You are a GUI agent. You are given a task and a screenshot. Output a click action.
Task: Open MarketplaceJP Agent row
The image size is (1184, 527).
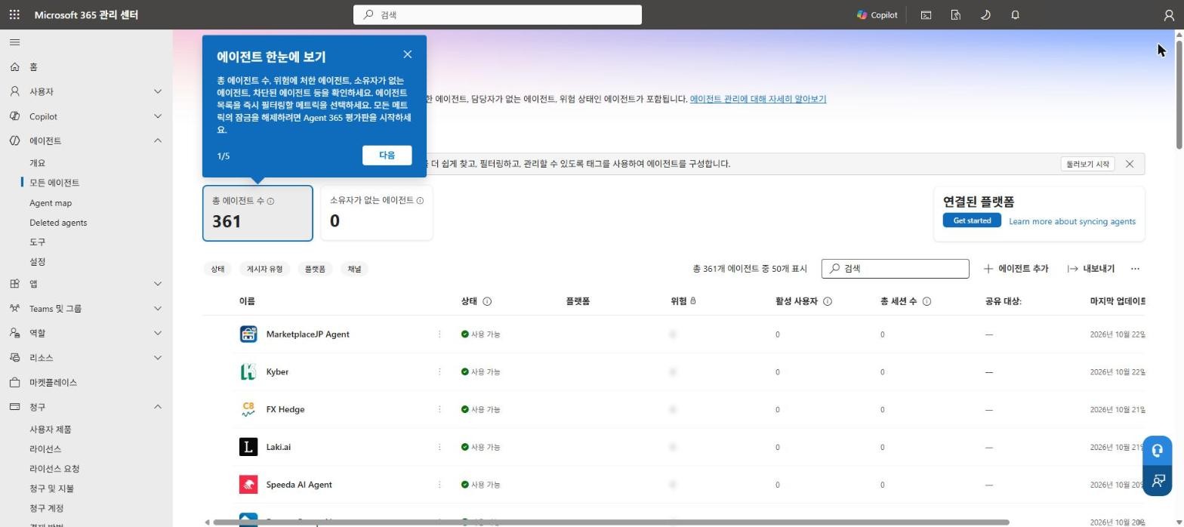pos(307,334)
